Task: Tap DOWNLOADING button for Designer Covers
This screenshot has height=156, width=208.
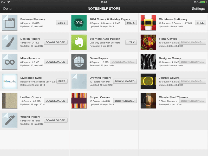Action: (x=192, y=62)
